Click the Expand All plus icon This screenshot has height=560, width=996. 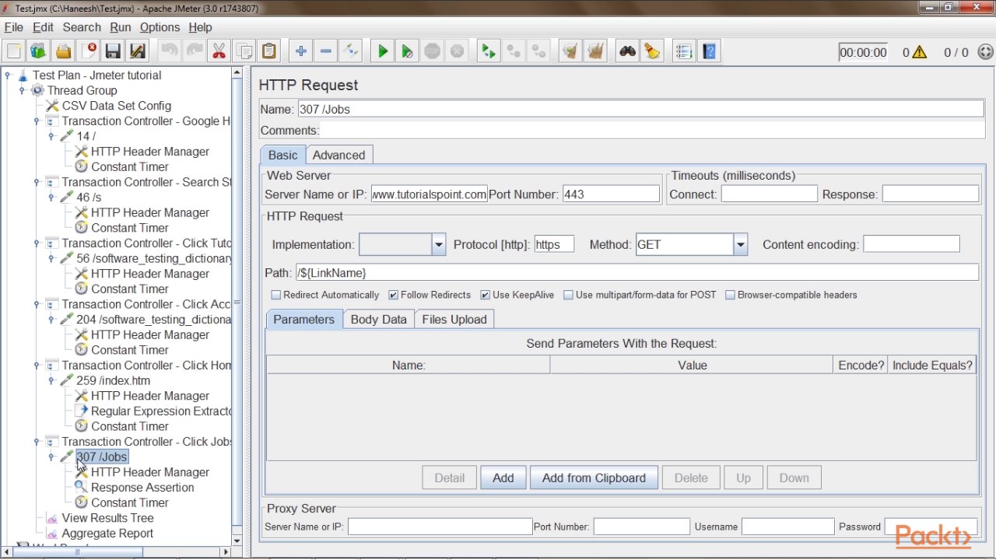[x=300, y=51]
